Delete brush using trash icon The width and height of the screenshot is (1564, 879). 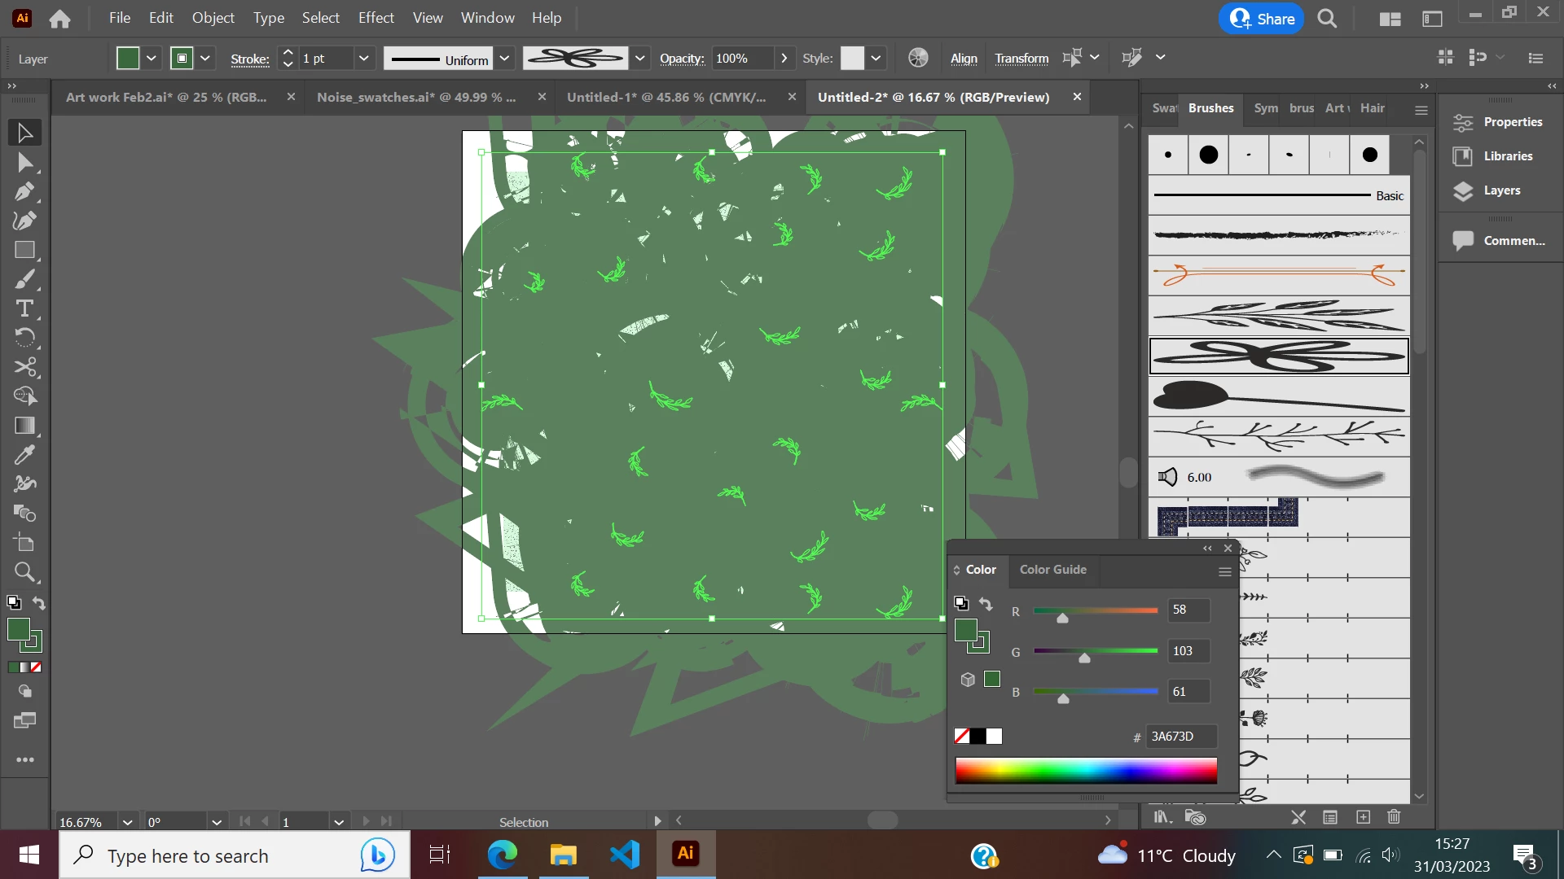[x=1394, y=817]
